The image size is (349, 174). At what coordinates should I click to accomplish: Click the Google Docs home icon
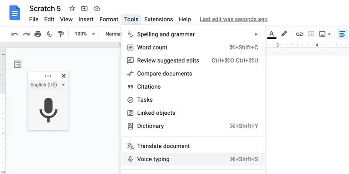point(15,13)
